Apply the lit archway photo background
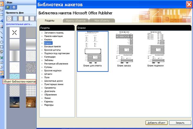 31,102
